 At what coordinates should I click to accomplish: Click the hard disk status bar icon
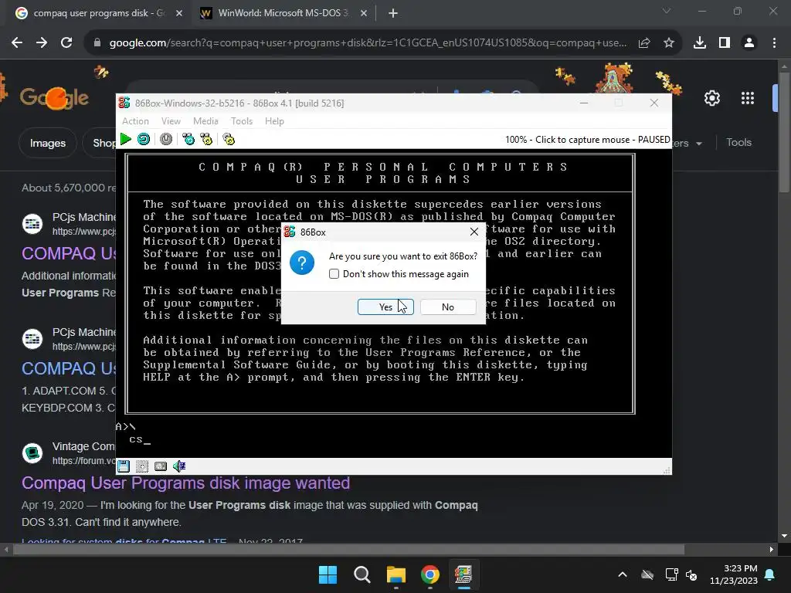(x=161, y=466)
